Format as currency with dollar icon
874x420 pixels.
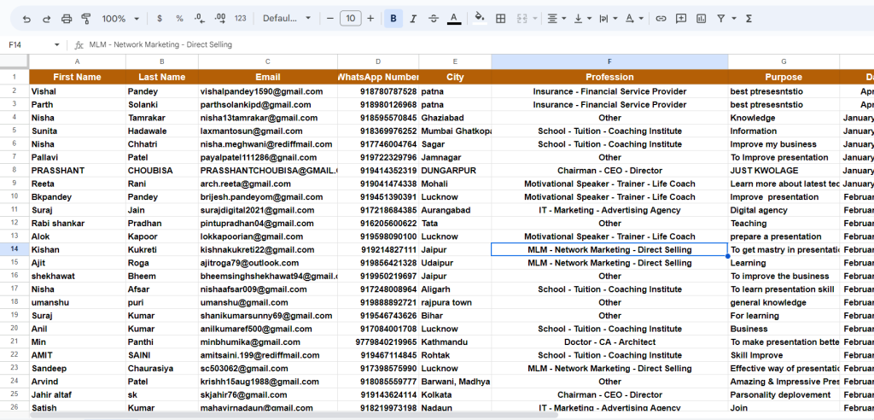(160, 19)
